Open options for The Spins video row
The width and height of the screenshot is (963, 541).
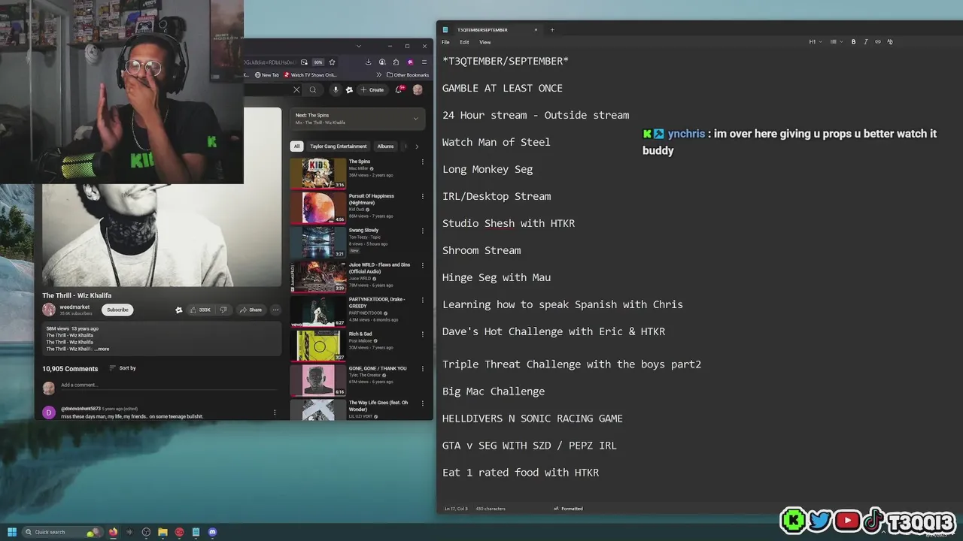coord(422,162)
